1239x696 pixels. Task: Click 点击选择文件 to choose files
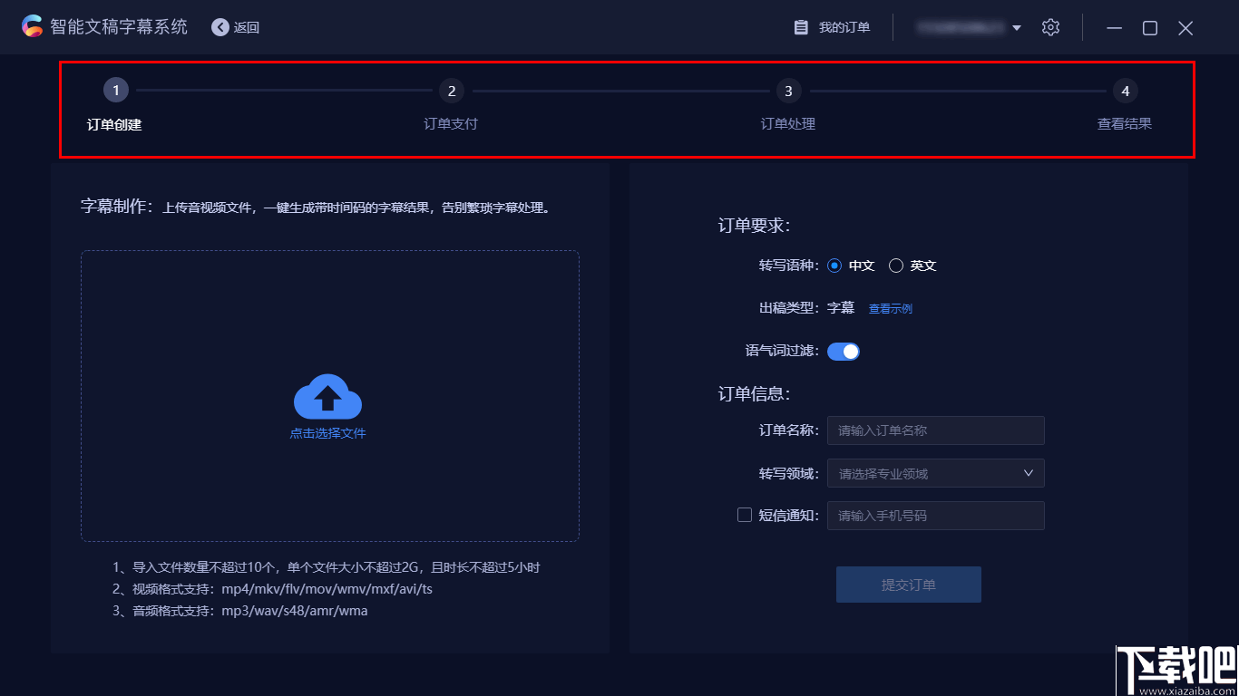(327, 433)
